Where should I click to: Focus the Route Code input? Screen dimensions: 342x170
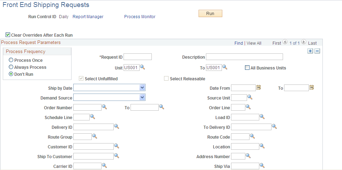pos(240,136)
